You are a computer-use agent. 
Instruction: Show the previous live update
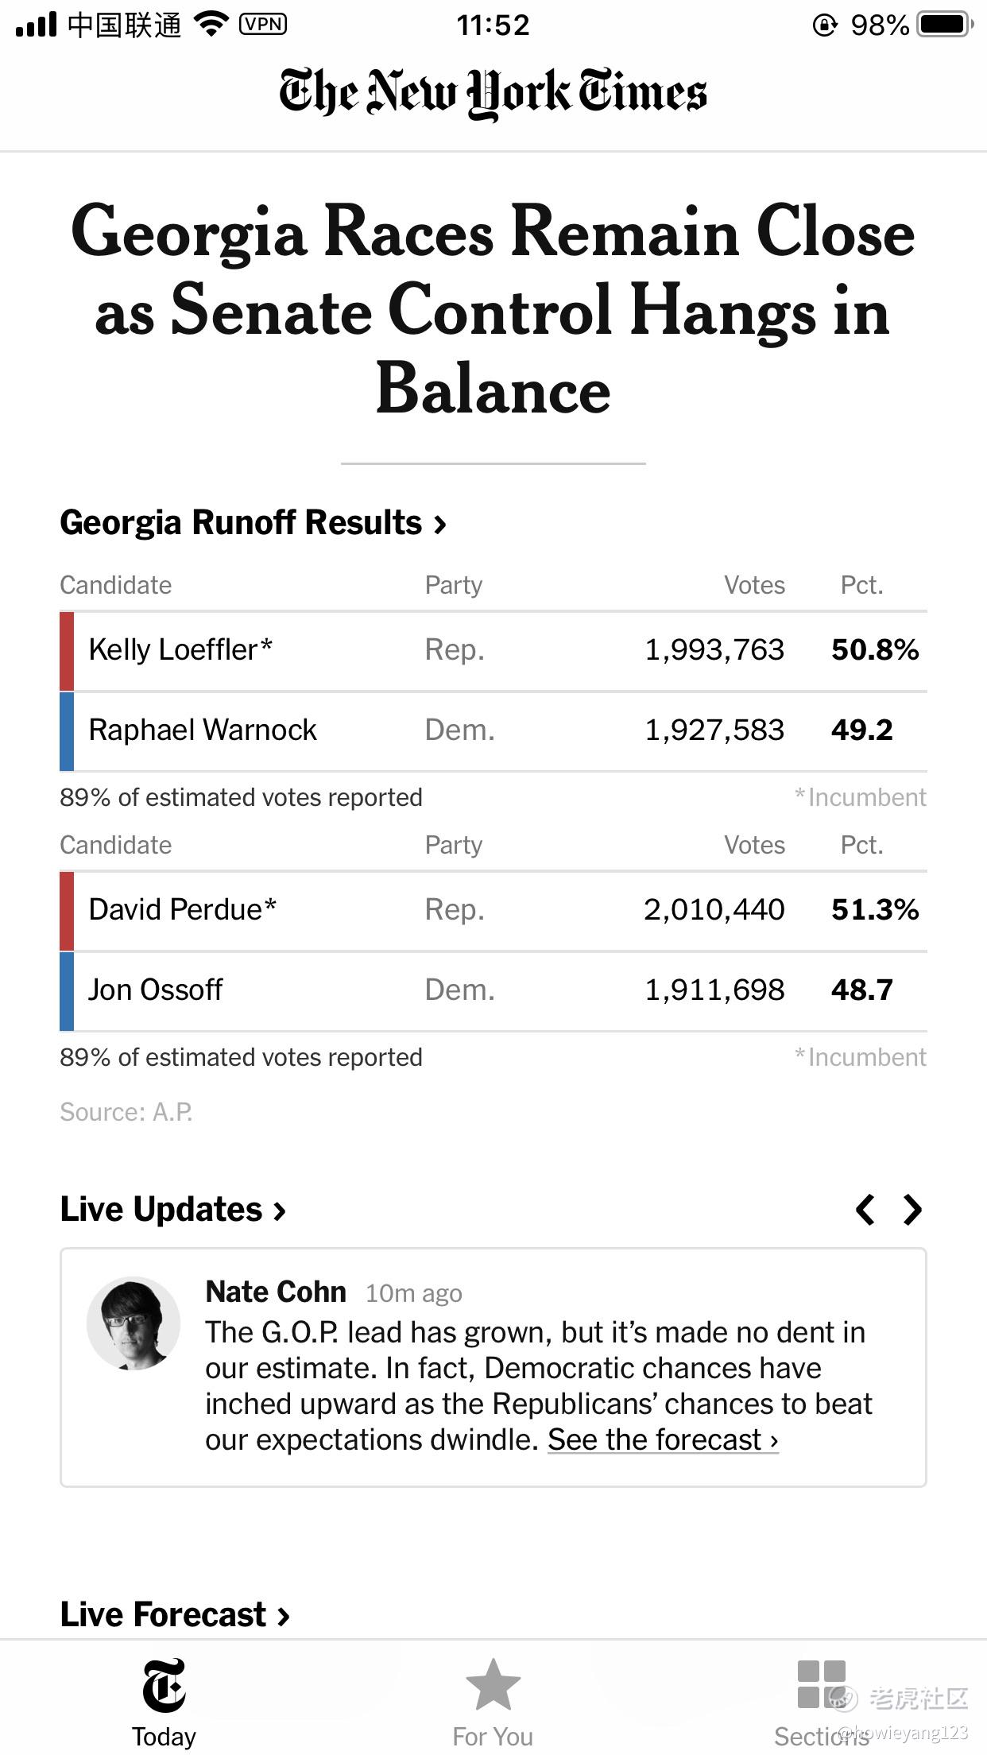pyautogui.click(x=865, y=1210)
